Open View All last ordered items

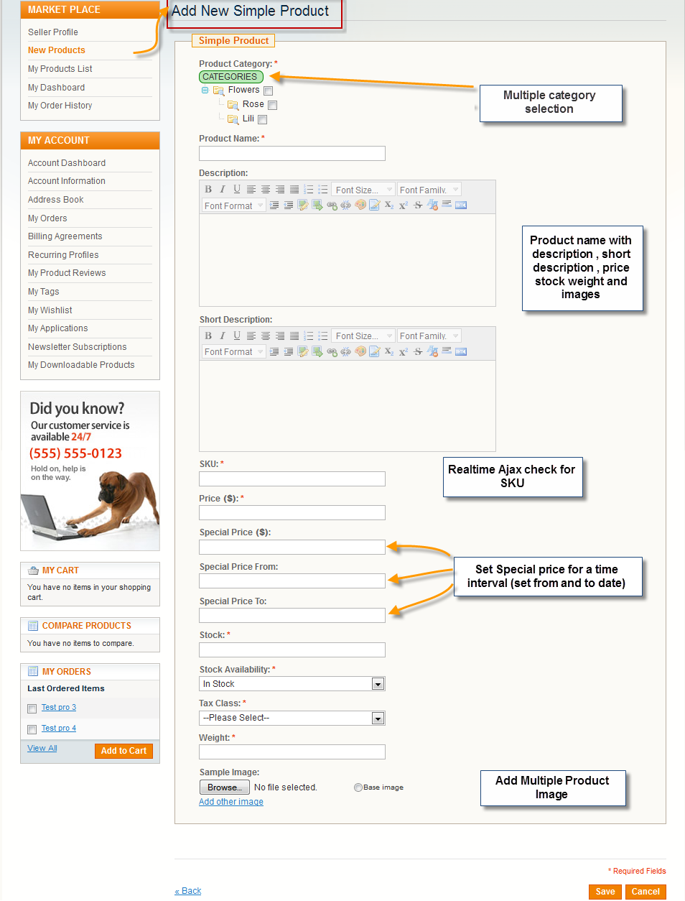(42, 748)
